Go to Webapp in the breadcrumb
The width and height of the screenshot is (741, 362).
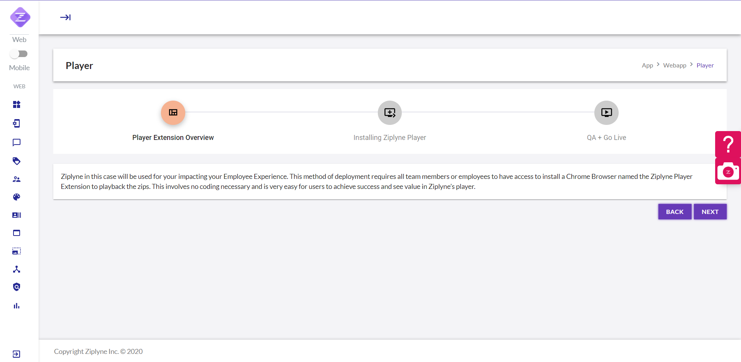tap(675, 66)
